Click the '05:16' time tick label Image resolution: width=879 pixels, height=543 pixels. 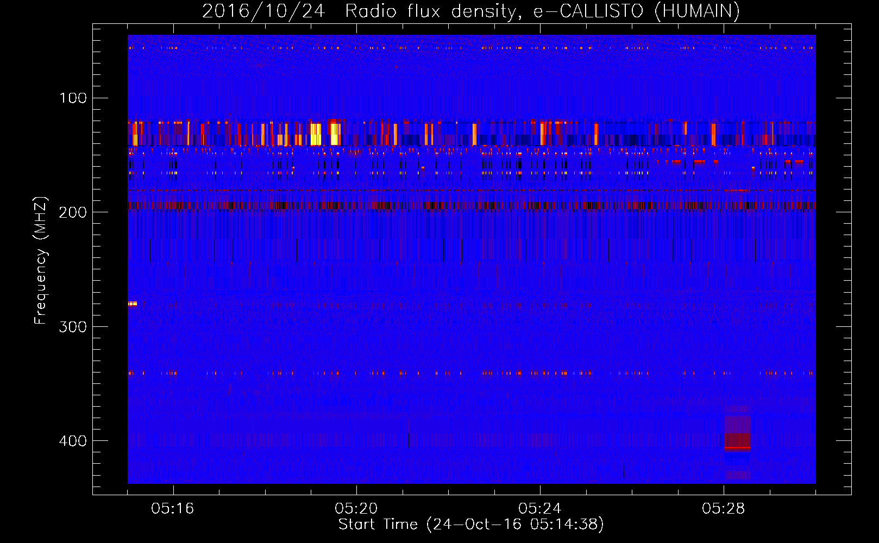[x=173, y=509]
